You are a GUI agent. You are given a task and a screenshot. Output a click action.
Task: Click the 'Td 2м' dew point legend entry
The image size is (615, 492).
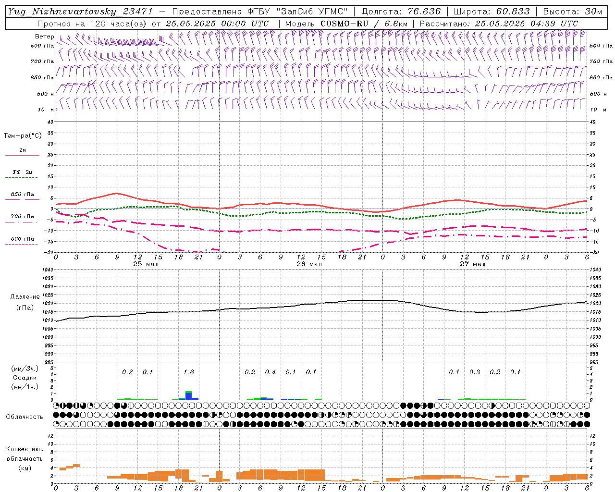tap(23, 172)
